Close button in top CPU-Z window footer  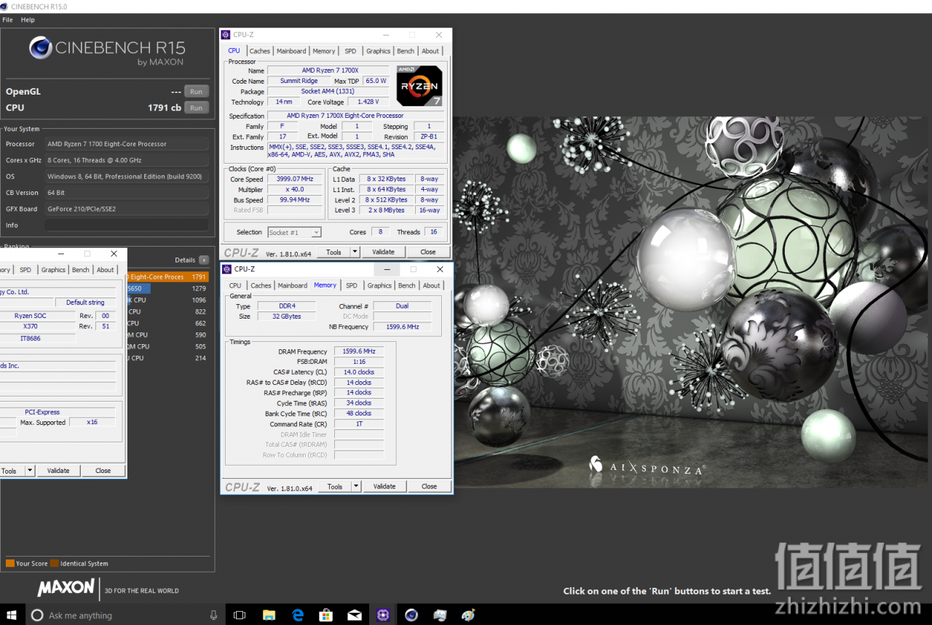(428, 252)
